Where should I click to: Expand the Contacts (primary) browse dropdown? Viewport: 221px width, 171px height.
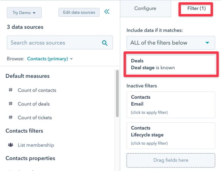coord(50,59)
